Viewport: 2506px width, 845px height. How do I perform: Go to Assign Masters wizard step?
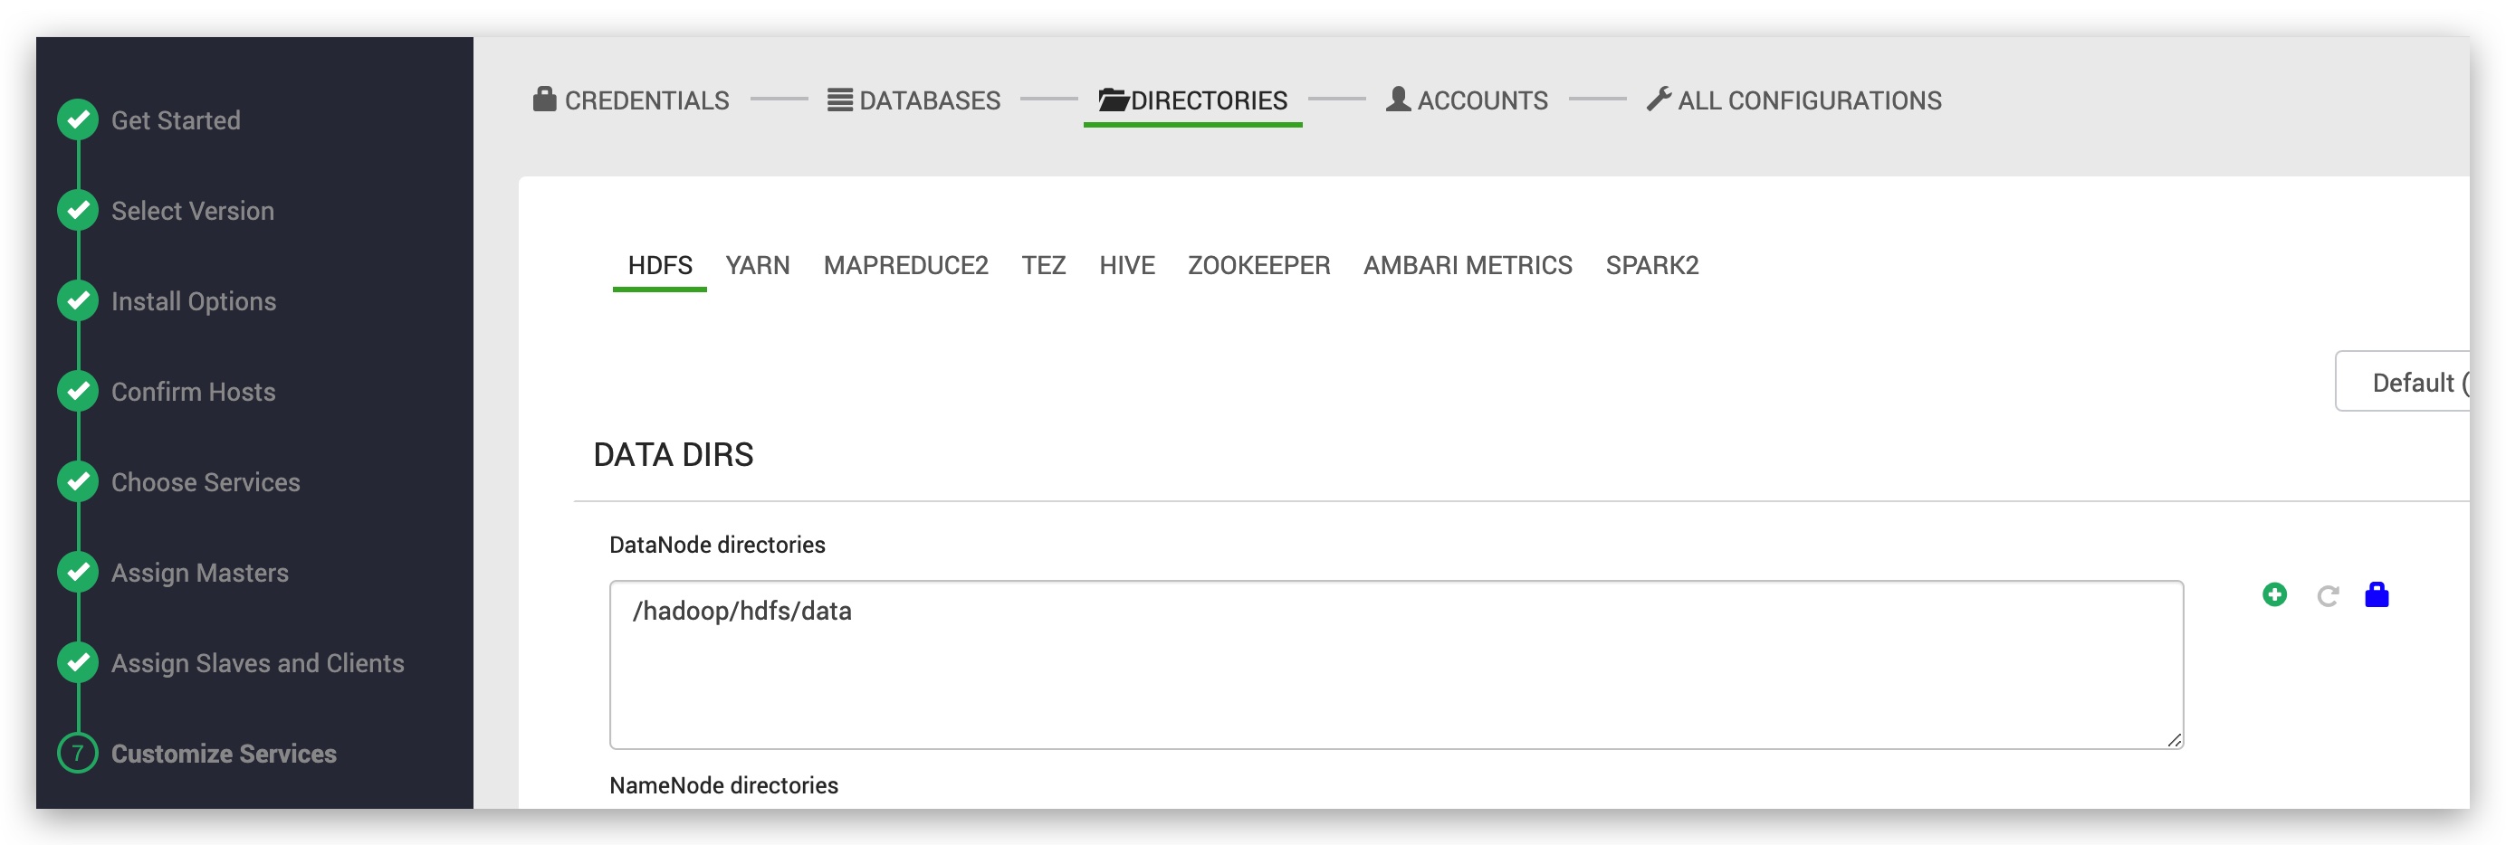(199, 573)
